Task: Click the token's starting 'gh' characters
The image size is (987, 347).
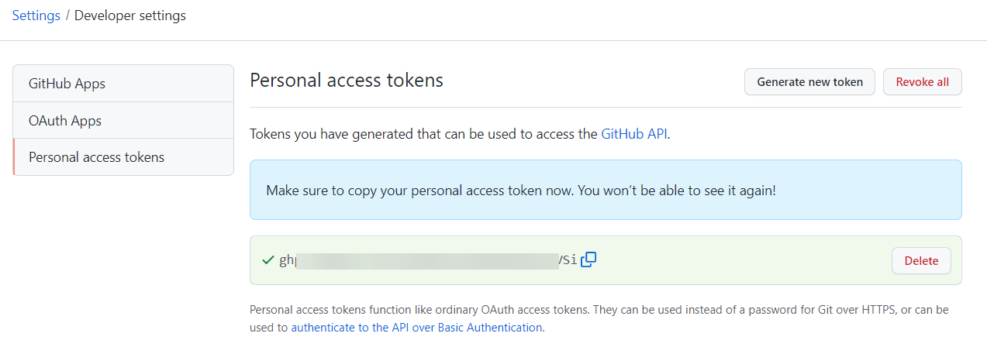Action: [x=287, y=260]
